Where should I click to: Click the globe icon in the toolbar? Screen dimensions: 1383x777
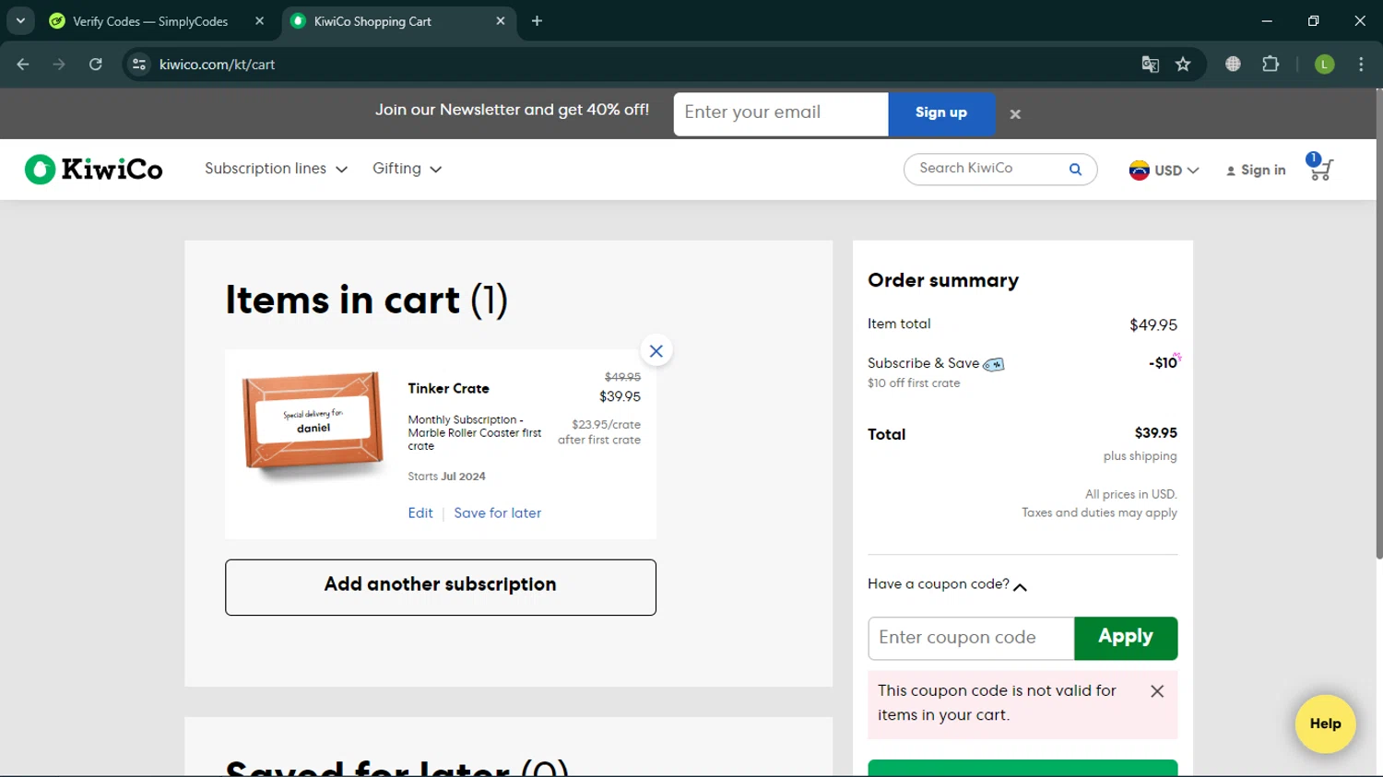coord(1234,65)
